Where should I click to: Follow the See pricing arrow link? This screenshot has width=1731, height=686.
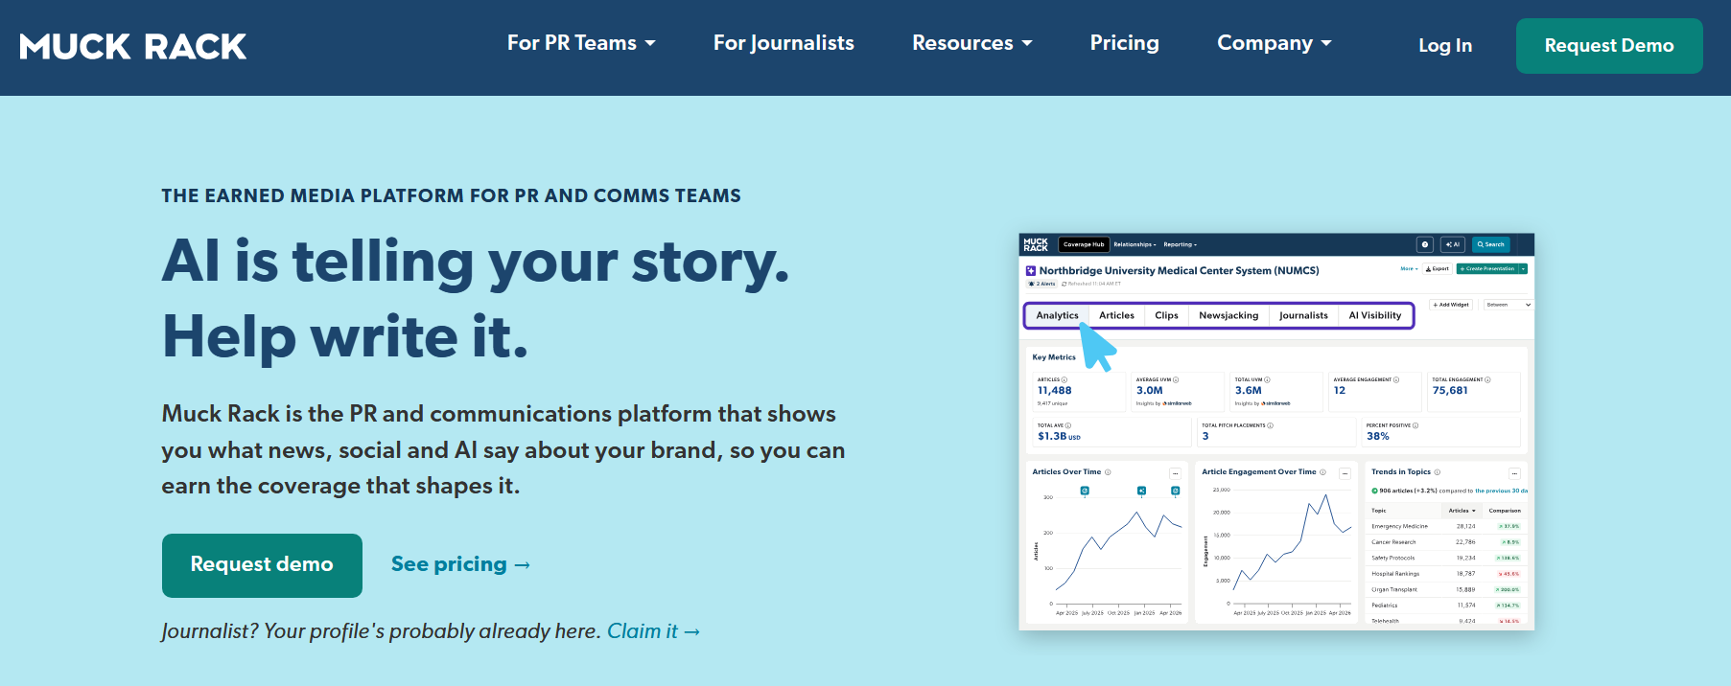(x=460, y=564)
